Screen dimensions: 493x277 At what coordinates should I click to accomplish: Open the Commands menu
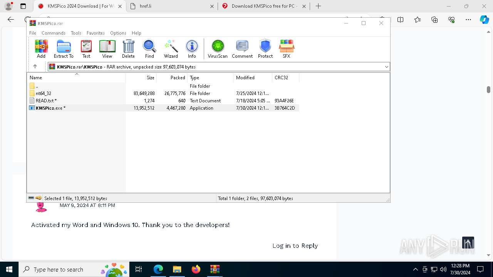point(54,33)
